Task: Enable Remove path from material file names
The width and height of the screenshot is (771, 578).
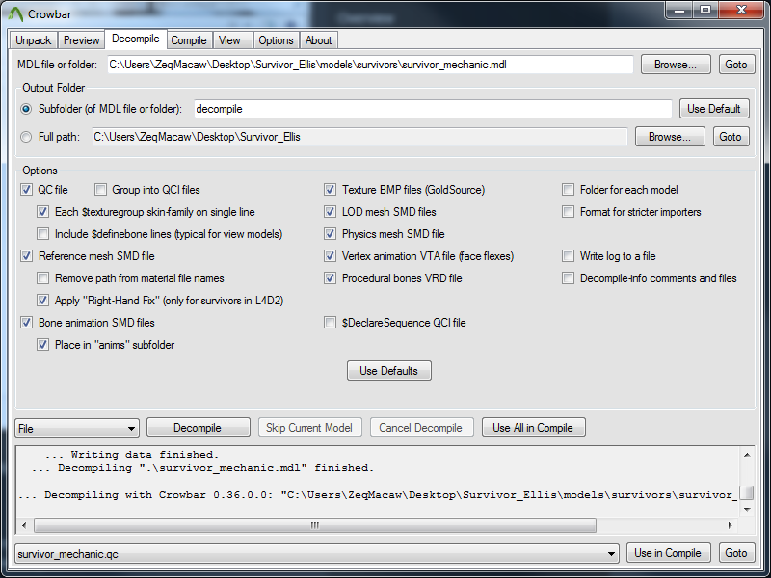Action: 42,278
